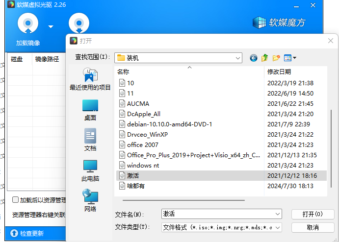Select 最近使用的项目 in the places sidebar
The image size is (339, 242).
point(90,80)
